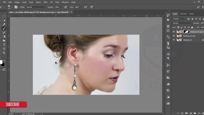Select the Horizontal Type tool
The width and height of the screenshot is (204, 115).
point(4,45)
